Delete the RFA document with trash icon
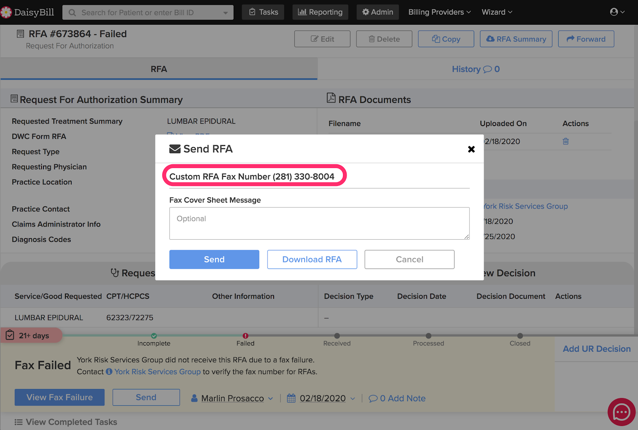This screenshot has height=430, width=638. click(565, 141)
